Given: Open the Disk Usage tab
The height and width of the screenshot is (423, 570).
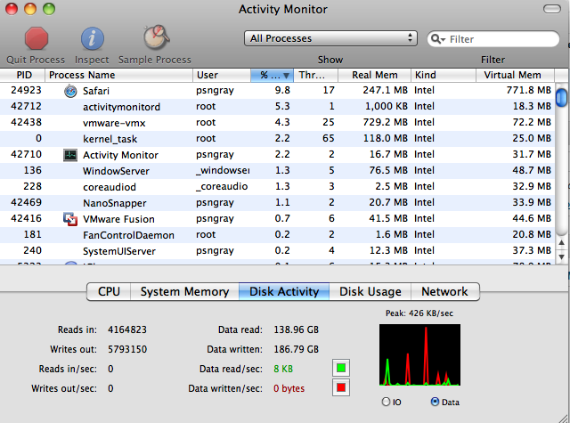Looking at the screenshot, I should (370, 291).
